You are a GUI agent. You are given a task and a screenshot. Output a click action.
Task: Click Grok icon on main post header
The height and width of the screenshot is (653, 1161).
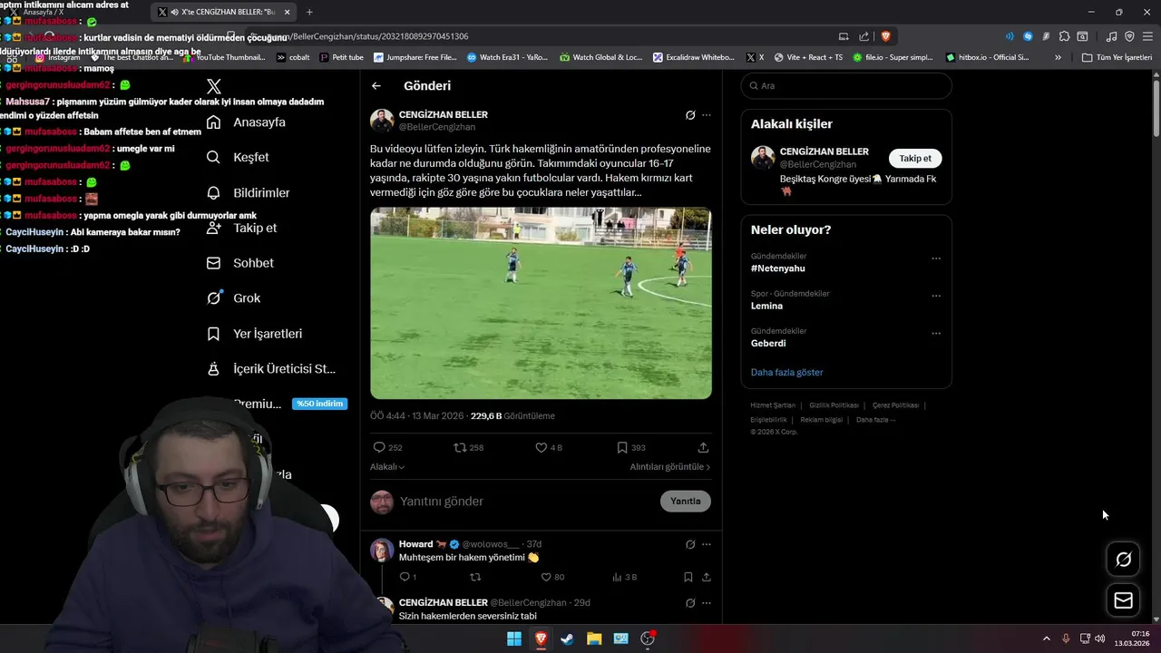pyautogui.click(x=690, y=115)
